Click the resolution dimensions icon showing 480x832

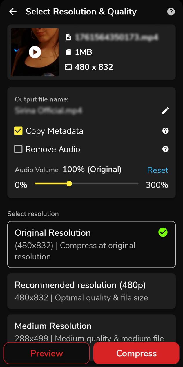pos(69,67)
